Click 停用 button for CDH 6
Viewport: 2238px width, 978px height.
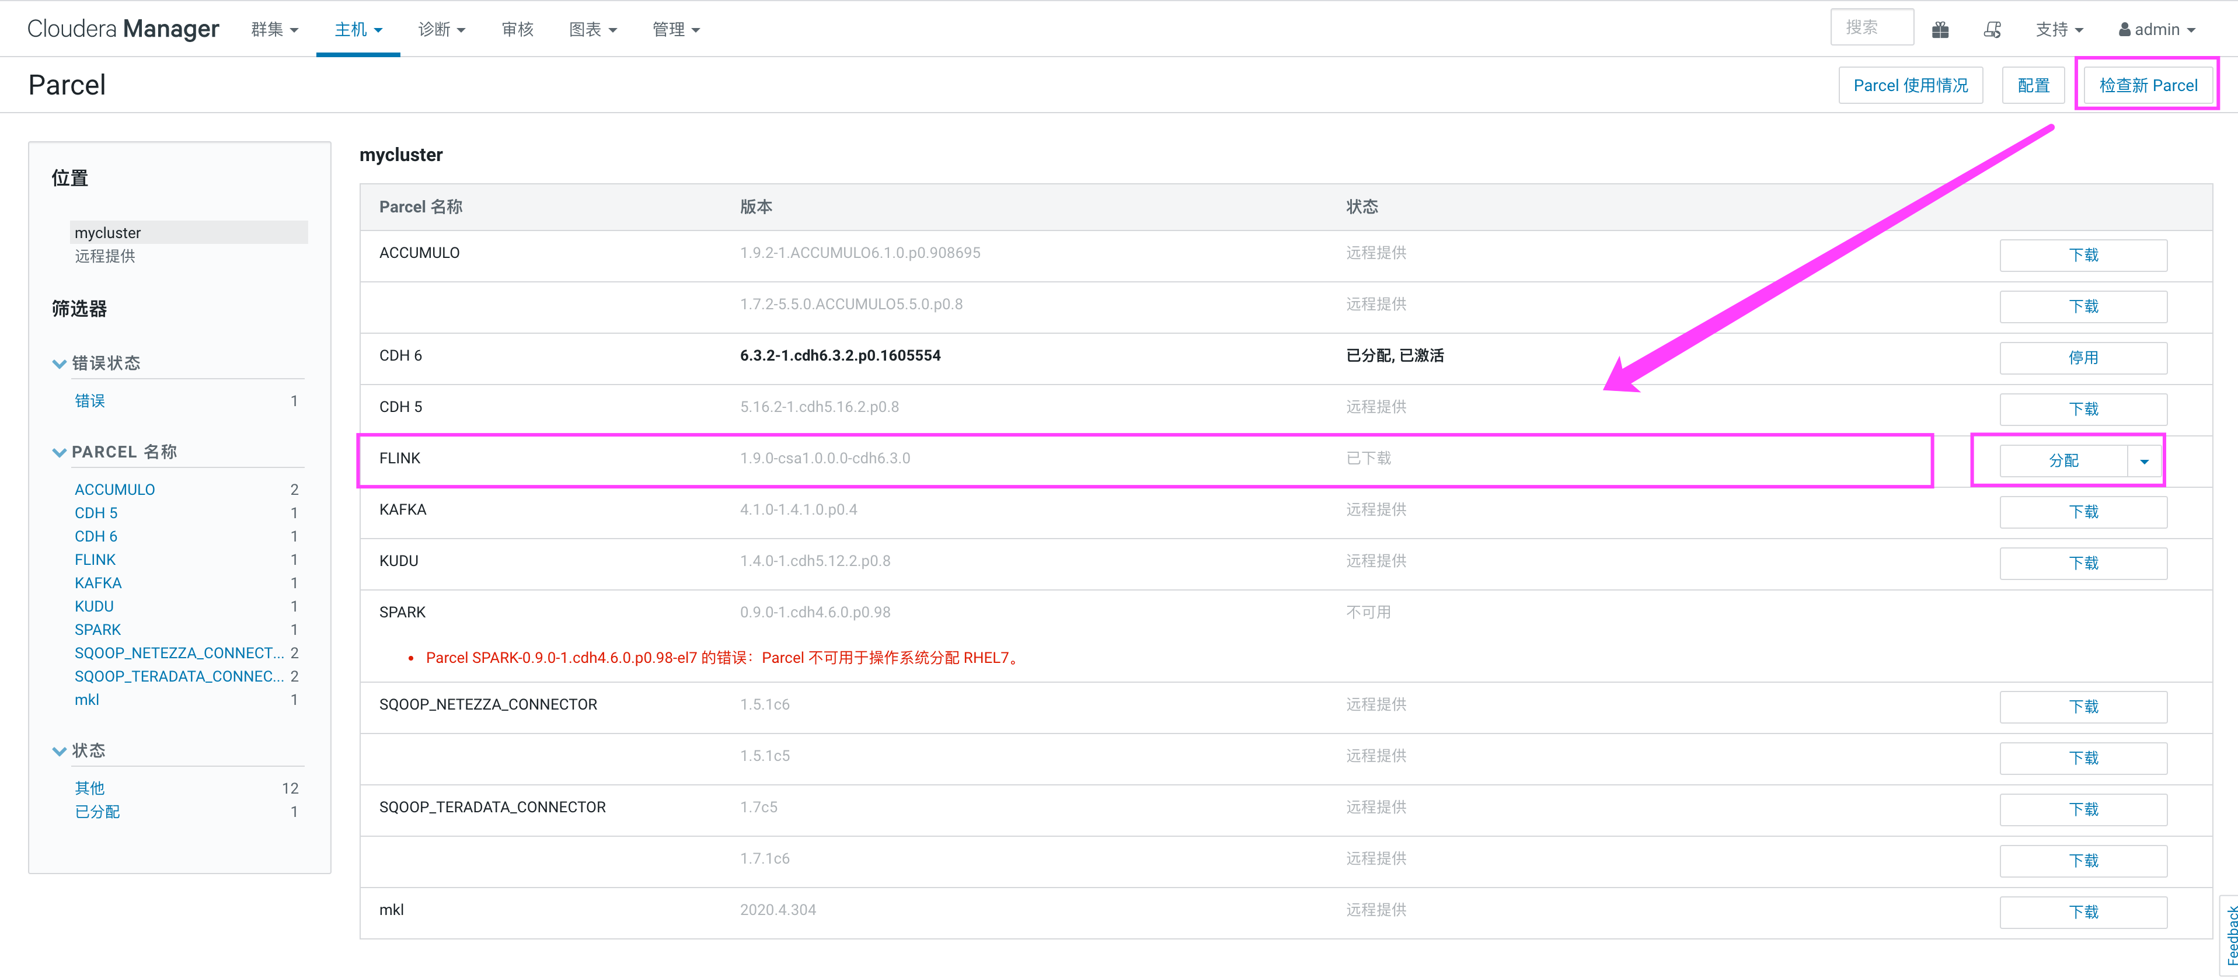[x=2083, y=358]
